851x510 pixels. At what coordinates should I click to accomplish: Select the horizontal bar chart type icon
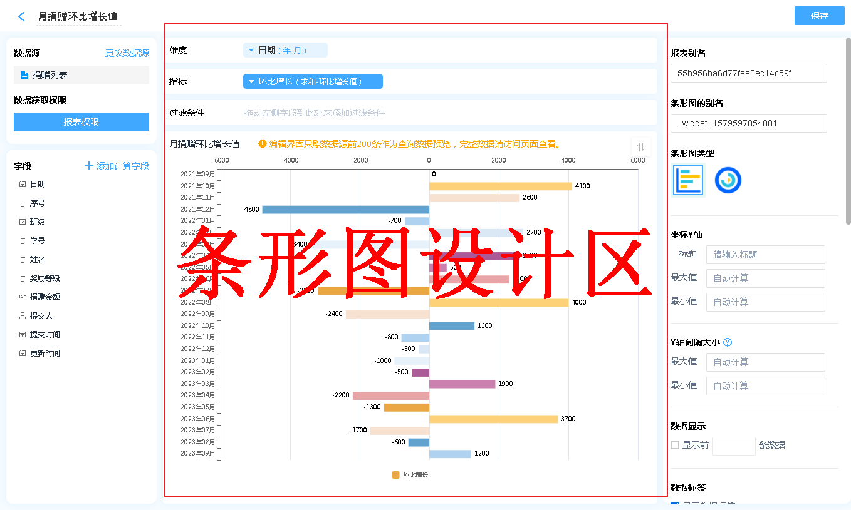click(x=688, y=180)
